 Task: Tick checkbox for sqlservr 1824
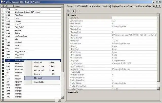3,85
